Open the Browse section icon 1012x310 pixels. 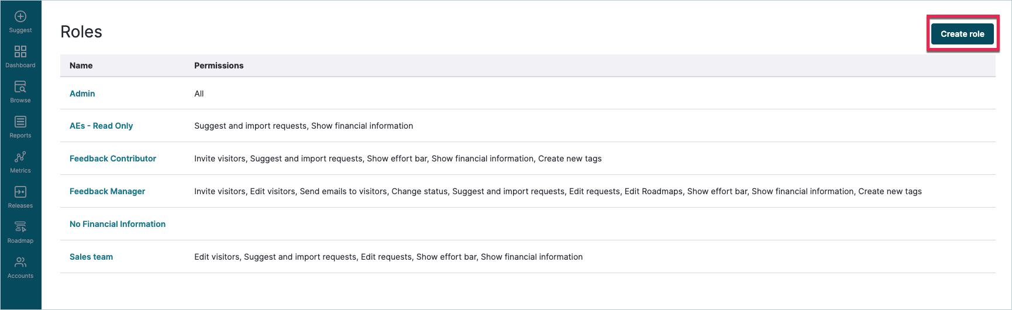tap(20, 87)
